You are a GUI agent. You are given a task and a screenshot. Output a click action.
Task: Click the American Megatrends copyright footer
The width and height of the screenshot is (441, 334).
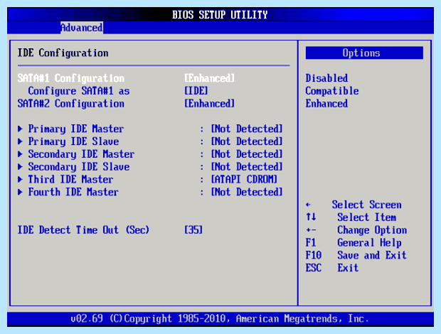coord(220,319)
